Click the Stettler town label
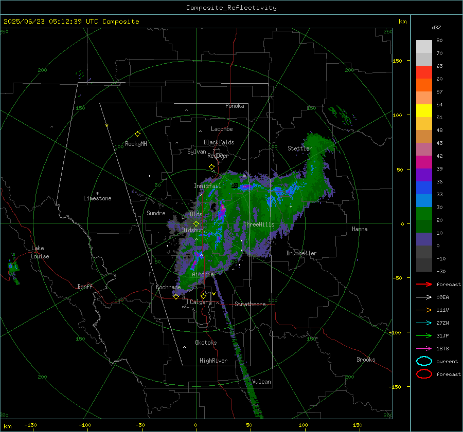 pos(300,148)
